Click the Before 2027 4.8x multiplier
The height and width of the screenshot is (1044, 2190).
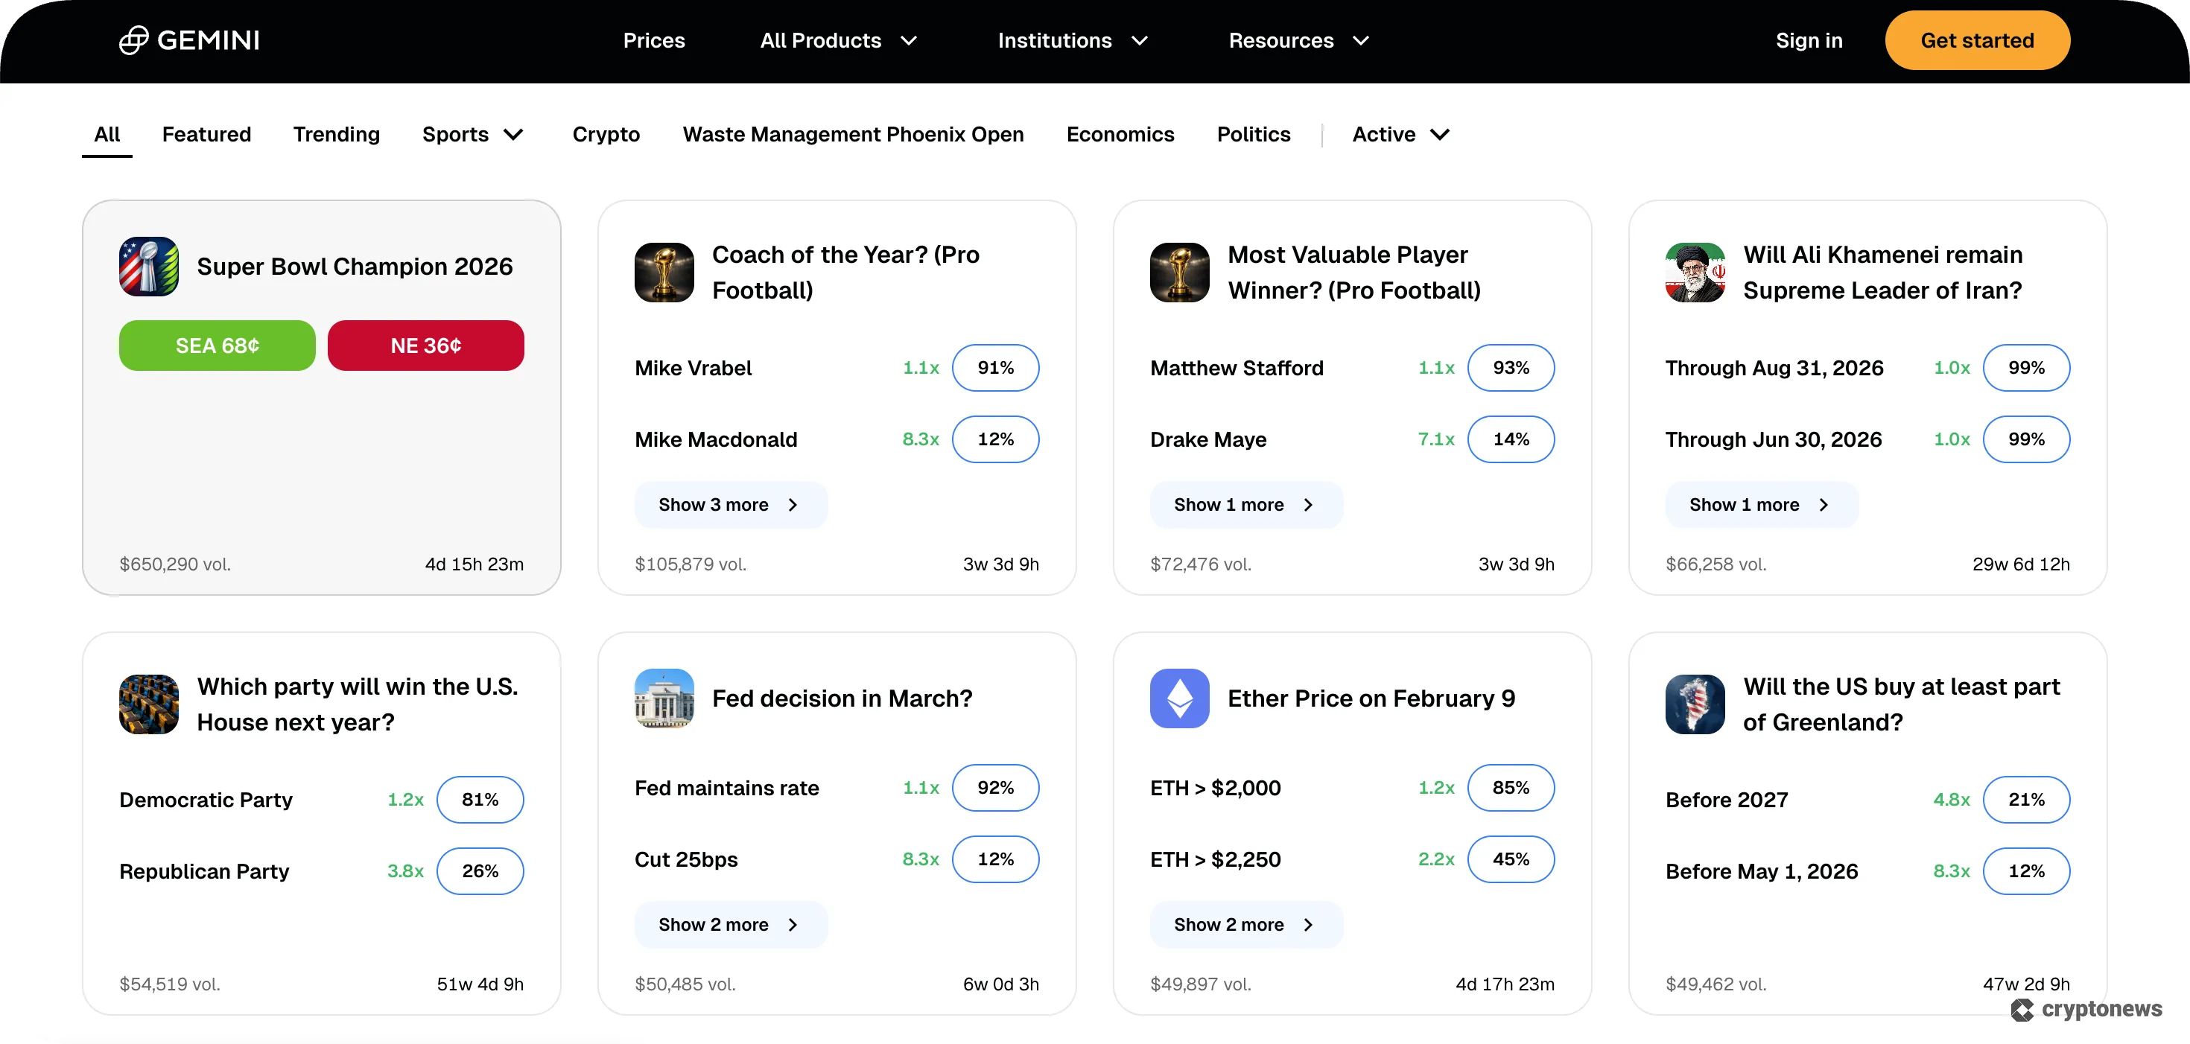[1951, 800]
